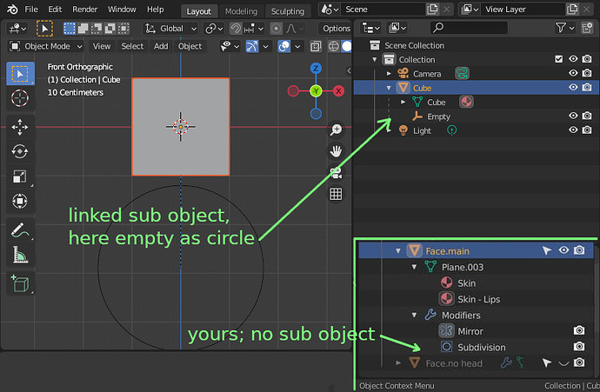The height and width of the screenshot is (392, 600).
Task: Select the Cursor tool in the toolbar
Action: [x=20, y=98]
